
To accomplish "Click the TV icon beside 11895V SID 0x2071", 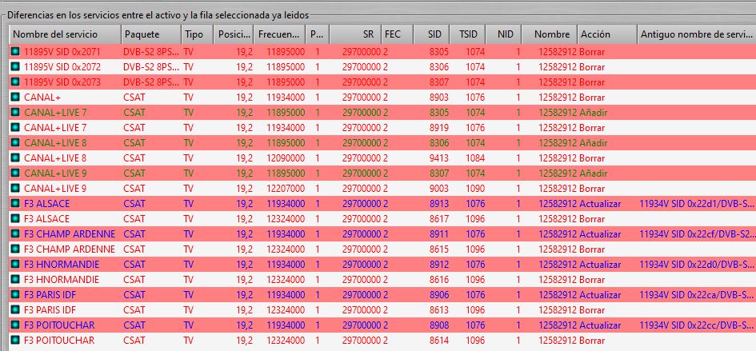I will click(16, 52).
